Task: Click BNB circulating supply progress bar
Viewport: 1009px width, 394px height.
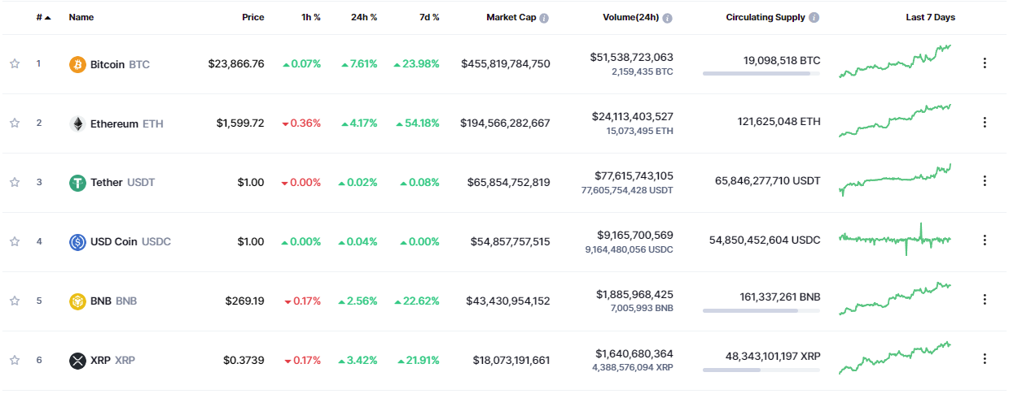Action: click(761, 310)
